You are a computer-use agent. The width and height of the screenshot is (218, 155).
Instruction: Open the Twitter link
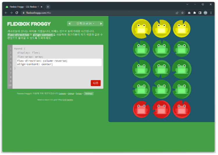79,94
